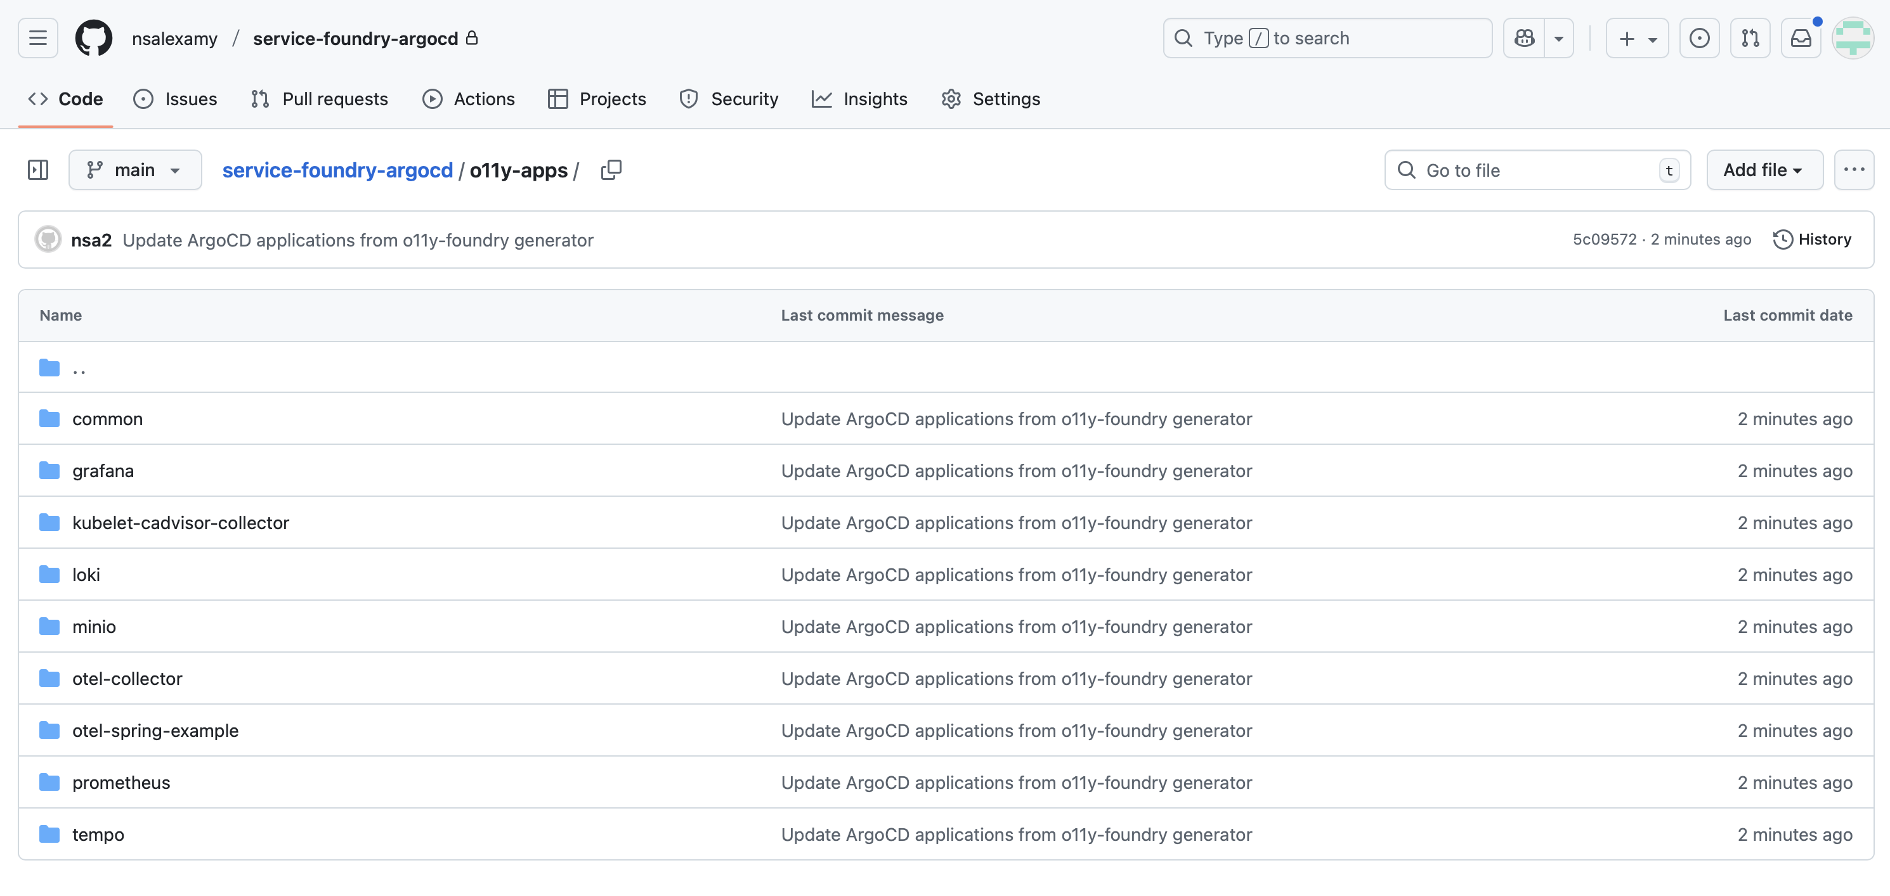The width and height of the screenshot is (1890, 896).
Task: Switch to the Insights tab
Action: [x=860, y=99]
